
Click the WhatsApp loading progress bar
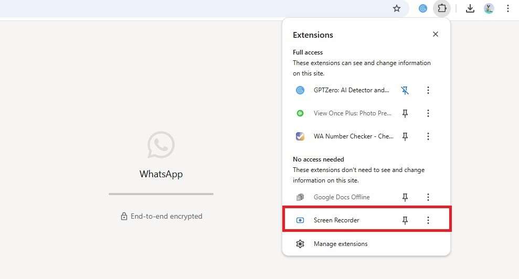click(x=161, y=194)
